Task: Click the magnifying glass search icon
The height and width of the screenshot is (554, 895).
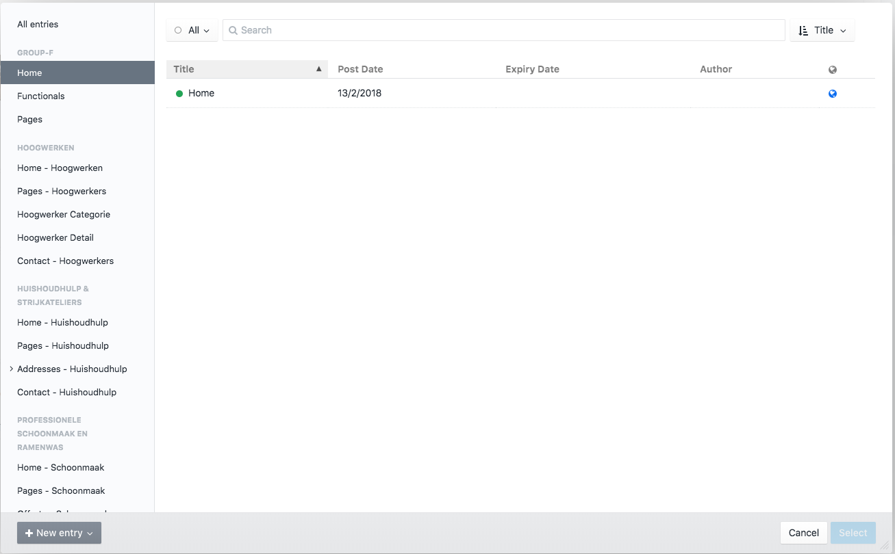Action: (x=234, y=30)
